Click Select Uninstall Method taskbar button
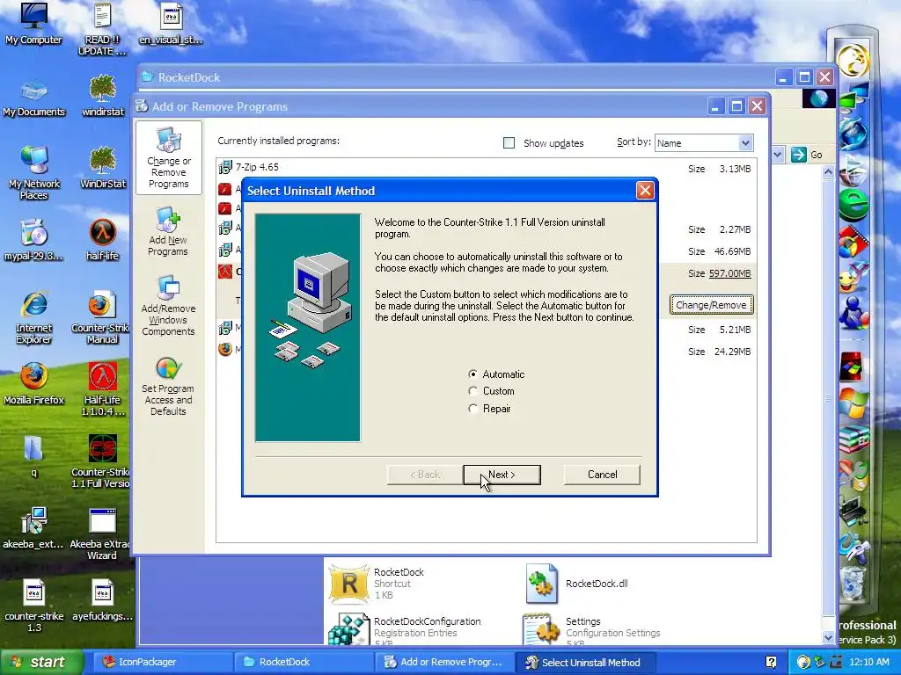This screenshot has height=675, width=901. (585, 662)
